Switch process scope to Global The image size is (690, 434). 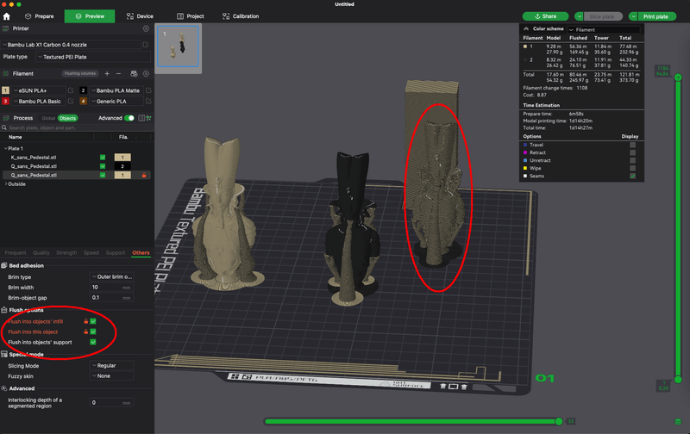click(48, 118)
